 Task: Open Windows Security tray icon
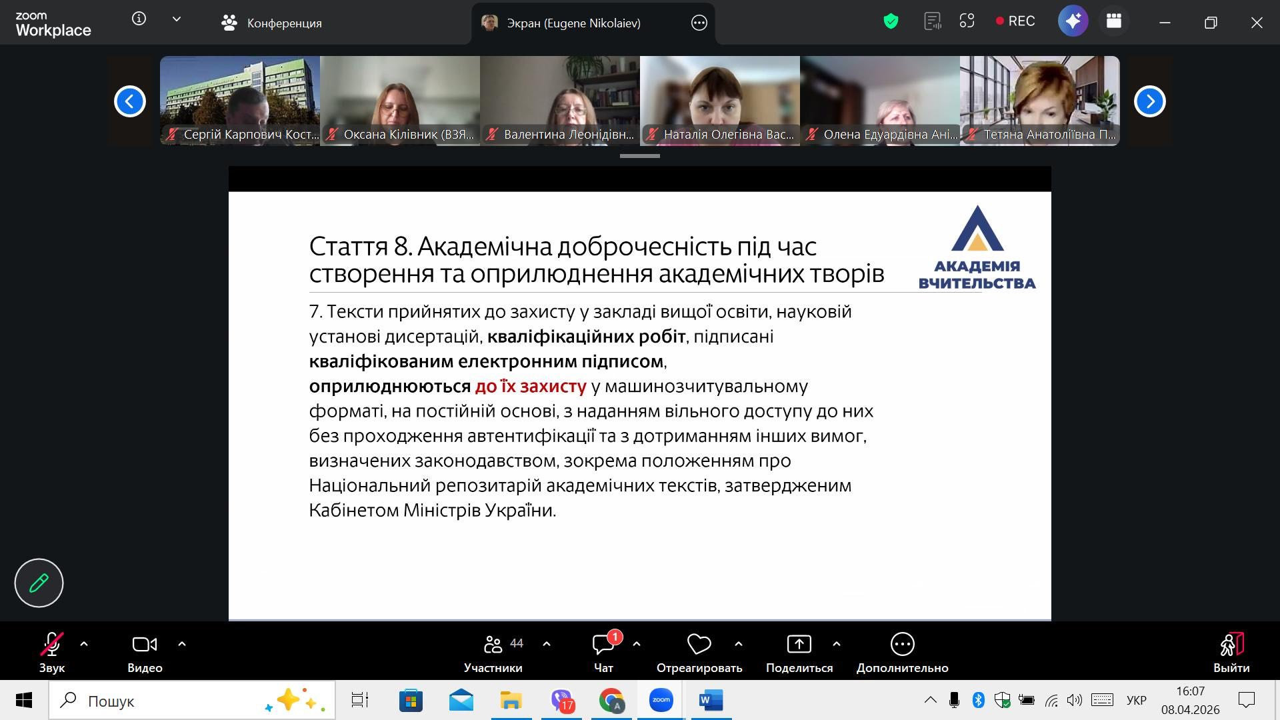[1002, 700]
